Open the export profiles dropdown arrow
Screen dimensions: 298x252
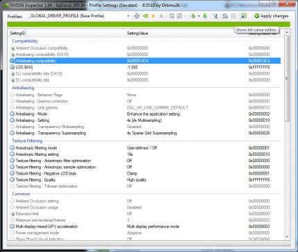tap(199, 16)
